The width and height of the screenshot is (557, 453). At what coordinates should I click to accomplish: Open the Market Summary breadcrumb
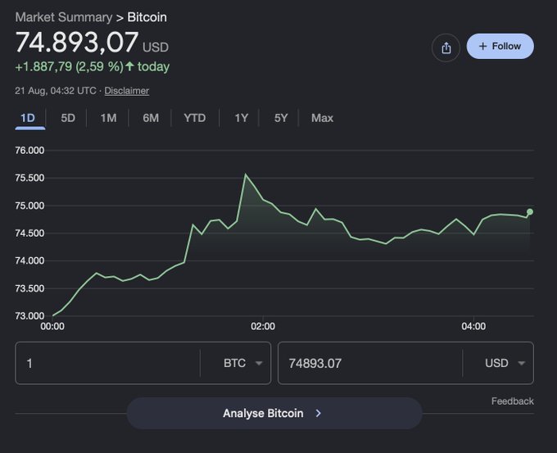64,17
